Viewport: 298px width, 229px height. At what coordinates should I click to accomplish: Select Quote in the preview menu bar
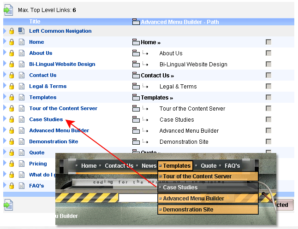click(209, 166)
